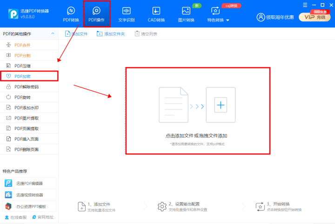This screenshot has height=224, width=335.
Task: Open the PDF转换 tab
Action: coord(71,14)
